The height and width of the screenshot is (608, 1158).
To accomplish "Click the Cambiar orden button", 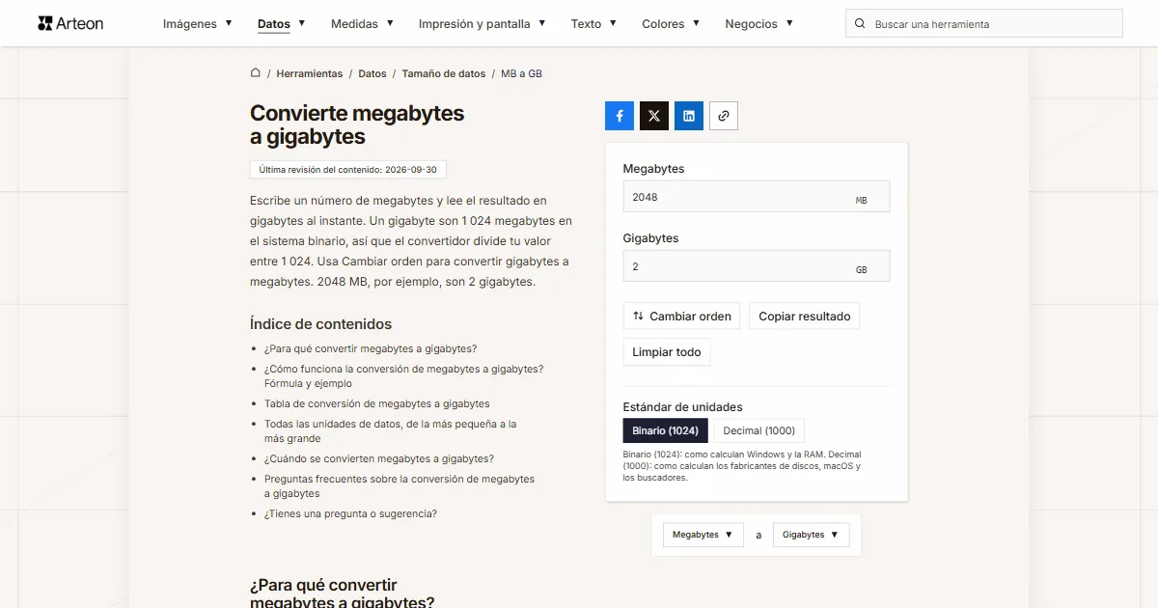I will click(x=681, y=317).
